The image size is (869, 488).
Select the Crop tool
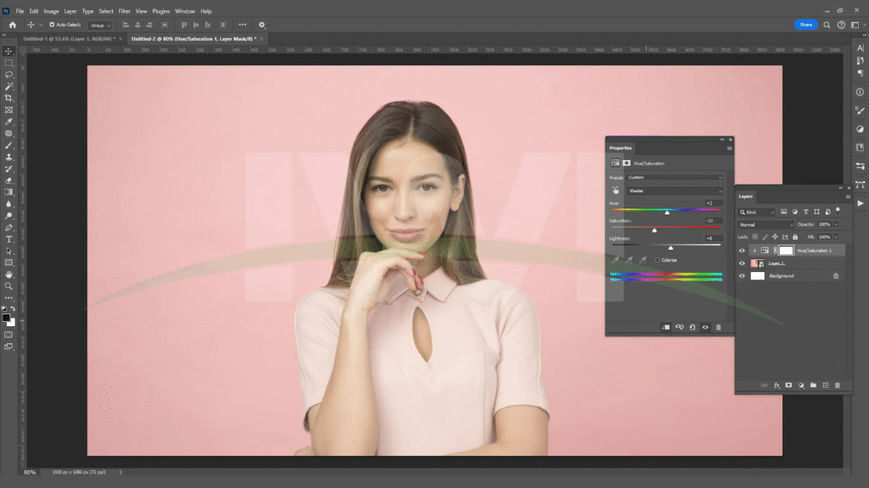[x=8, y=98]
